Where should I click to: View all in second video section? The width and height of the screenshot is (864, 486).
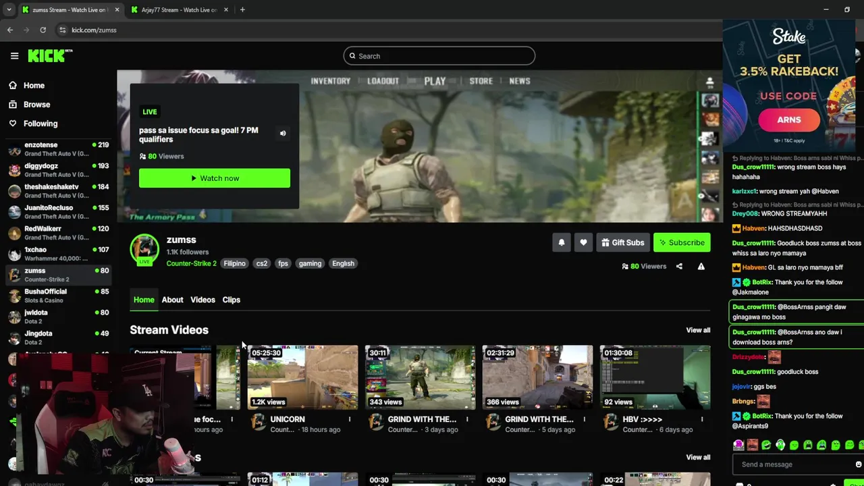coord(698,457)
